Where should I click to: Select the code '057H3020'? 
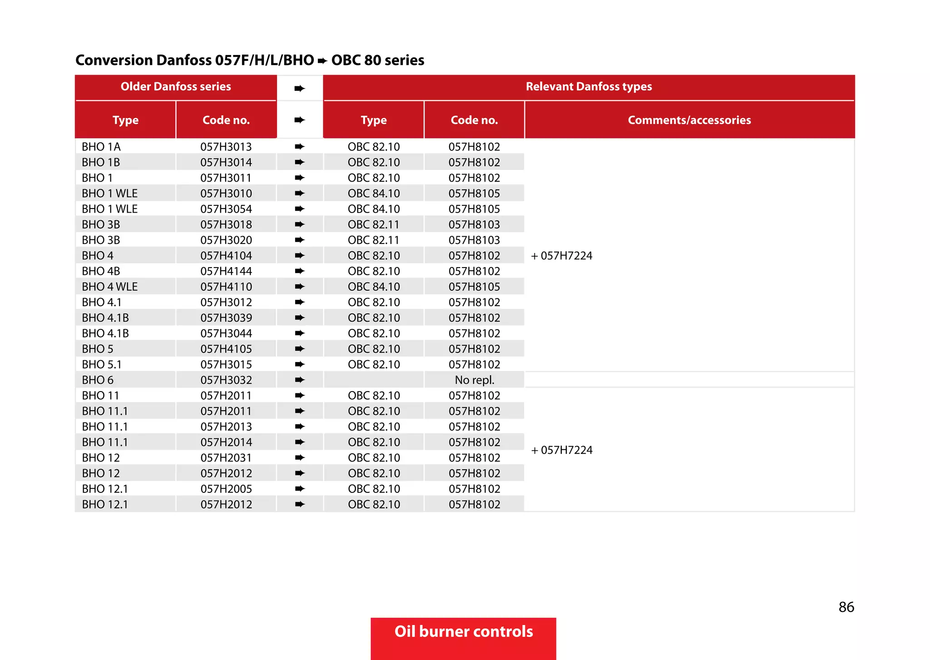point(226,240)
